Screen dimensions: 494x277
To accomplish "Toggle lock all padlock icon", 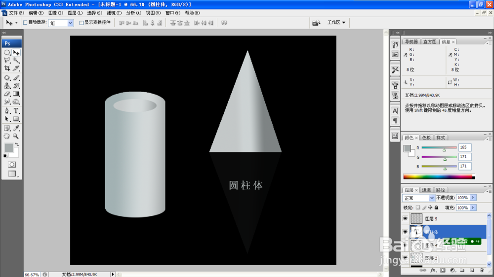I will pyautogui.click(x=436, y=208).
